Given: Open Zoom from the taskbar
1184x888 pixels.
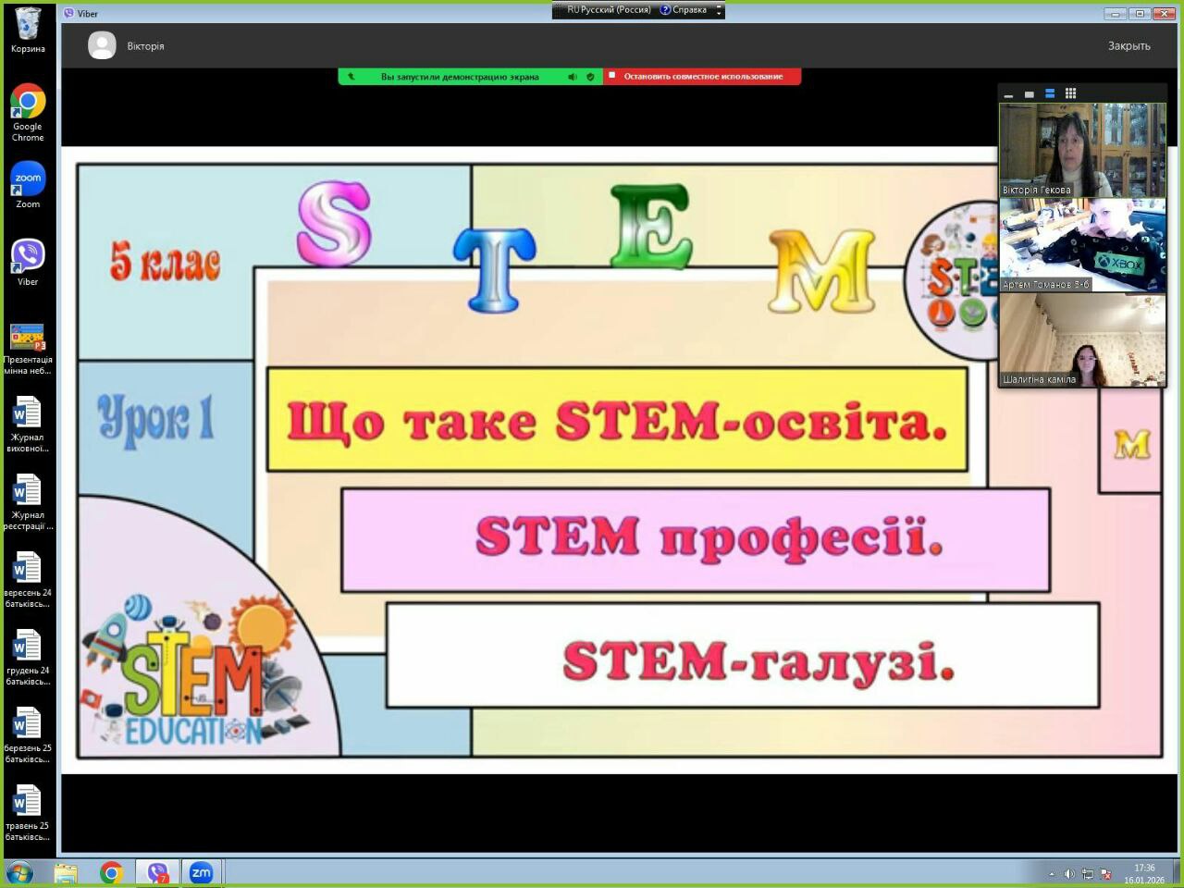Looking at the screenshot, I should pyautogui.click(x=201, y=872).
